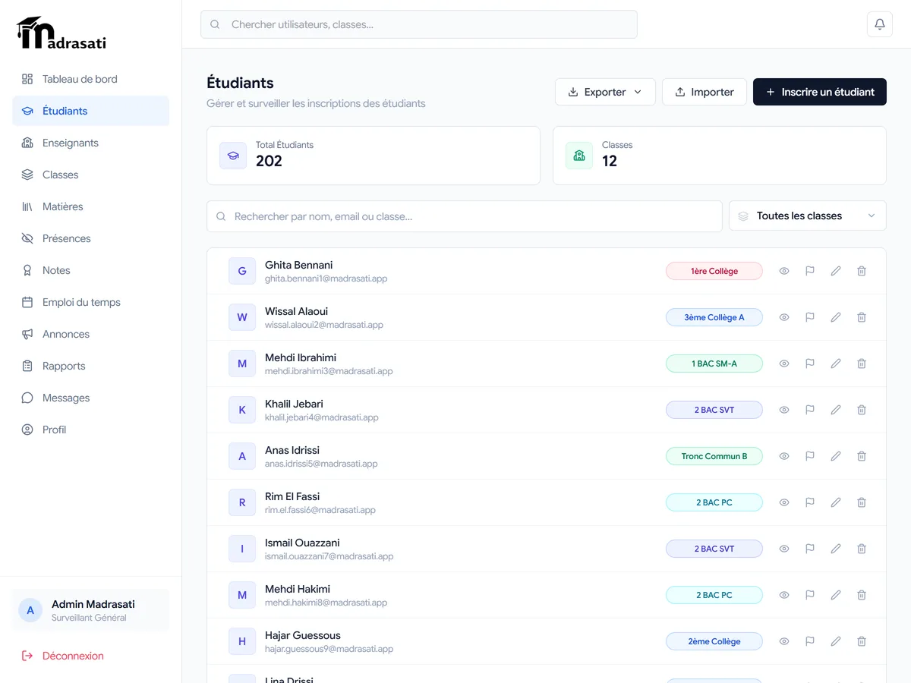View Khalil Jebari via the eye icon
The height and width of the screenshot is (683, 911).
click(x=784, y=410)
